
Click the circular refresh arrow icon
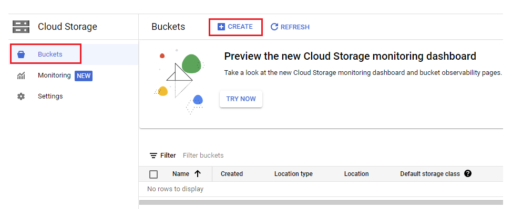tap(274, 27)
